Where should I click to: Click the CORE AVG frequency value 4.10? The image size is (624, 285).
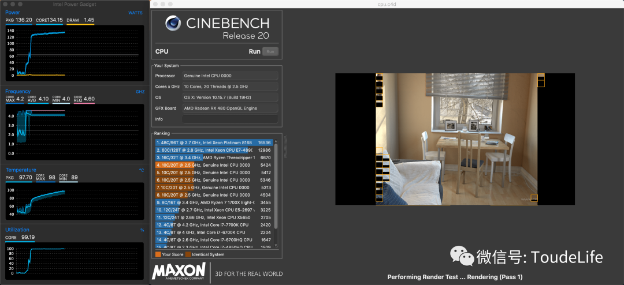click(44, 99)
